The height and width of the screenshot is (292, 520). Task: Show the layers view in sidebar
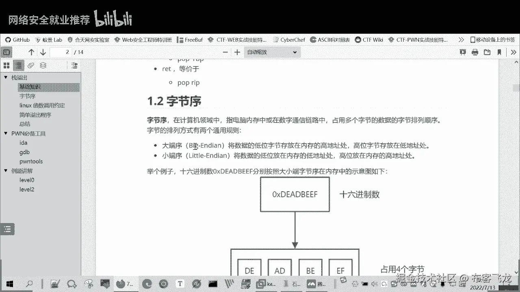point(43,65)
